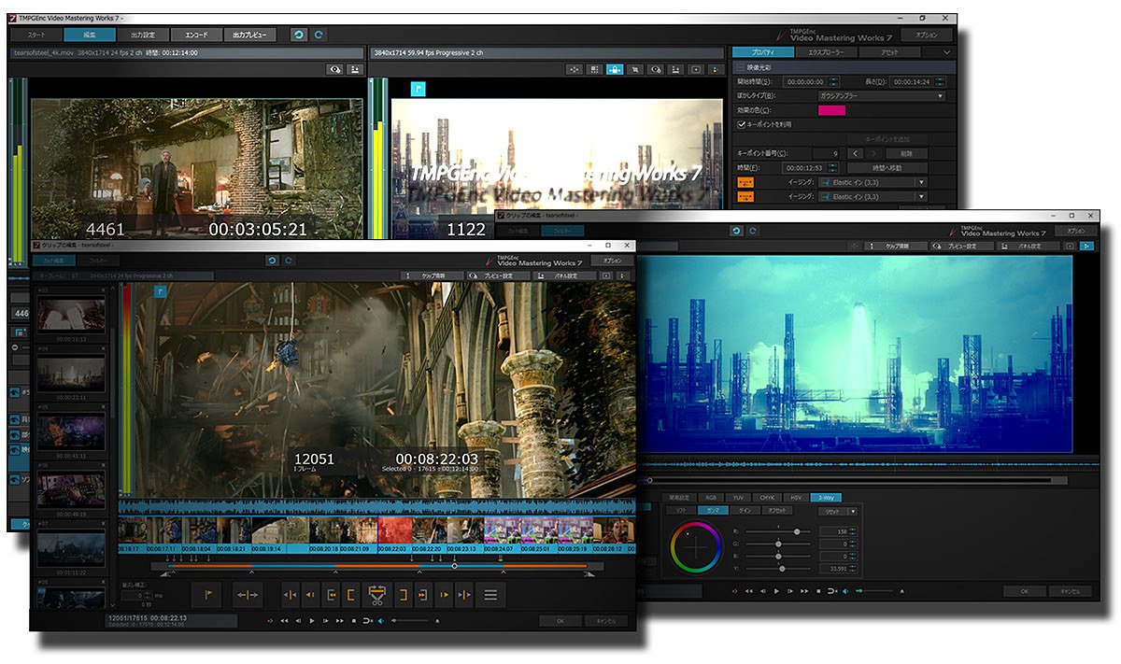Open reset dropdown arrow in color wheel panel

pyautogui.click(x=852, y=511)
